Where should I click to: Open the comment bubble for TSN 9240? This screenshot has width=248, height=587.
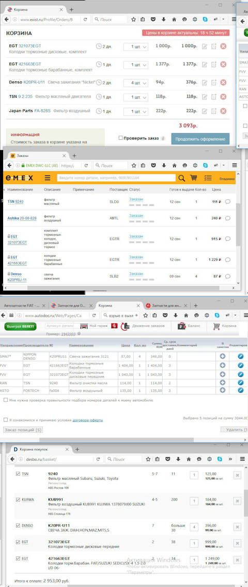click(228, 202)
